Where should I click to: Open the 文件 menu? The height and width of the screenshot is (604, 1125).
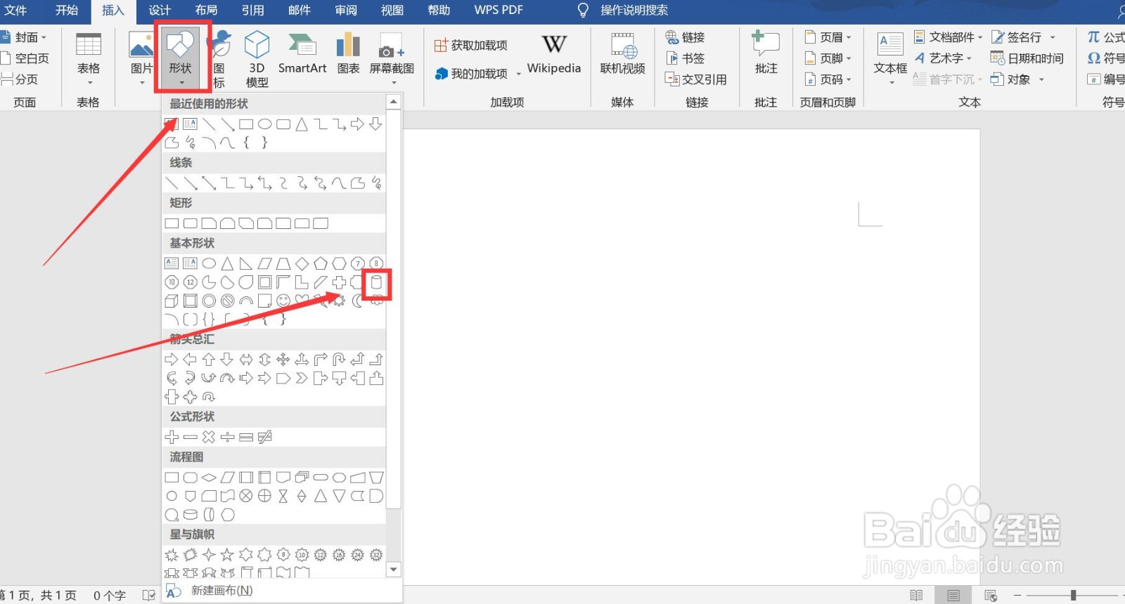pos(15,11)
